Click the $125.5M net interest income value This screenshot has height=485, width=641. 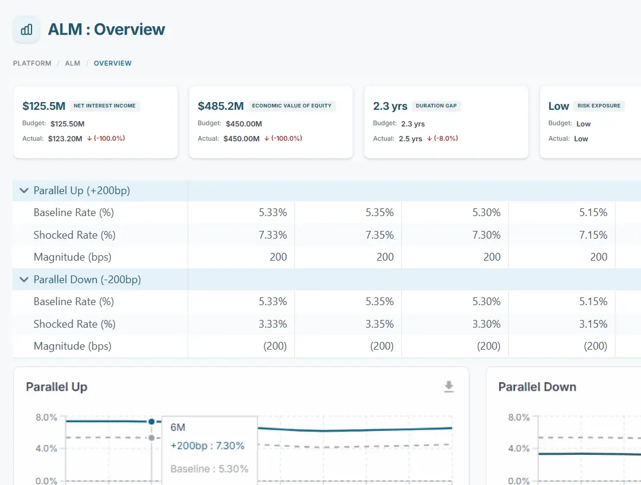click(44, 106)
